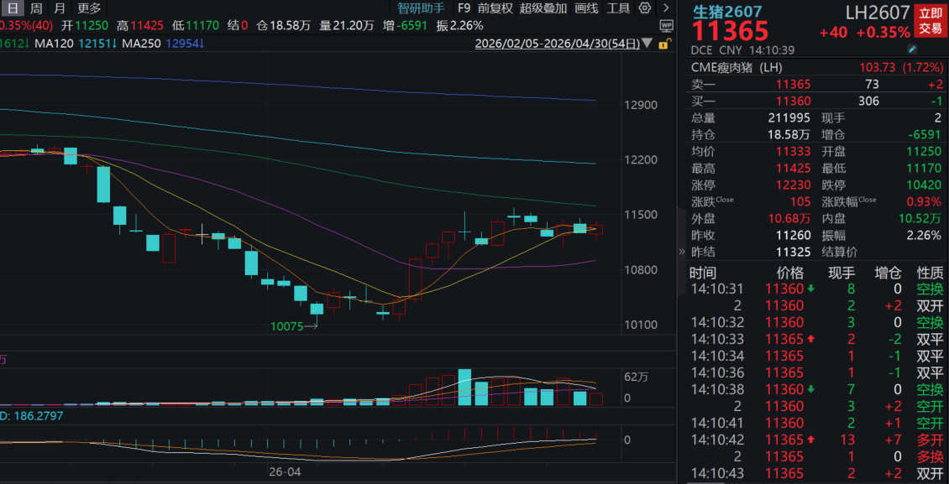Click the orange padlock icon

666,43
